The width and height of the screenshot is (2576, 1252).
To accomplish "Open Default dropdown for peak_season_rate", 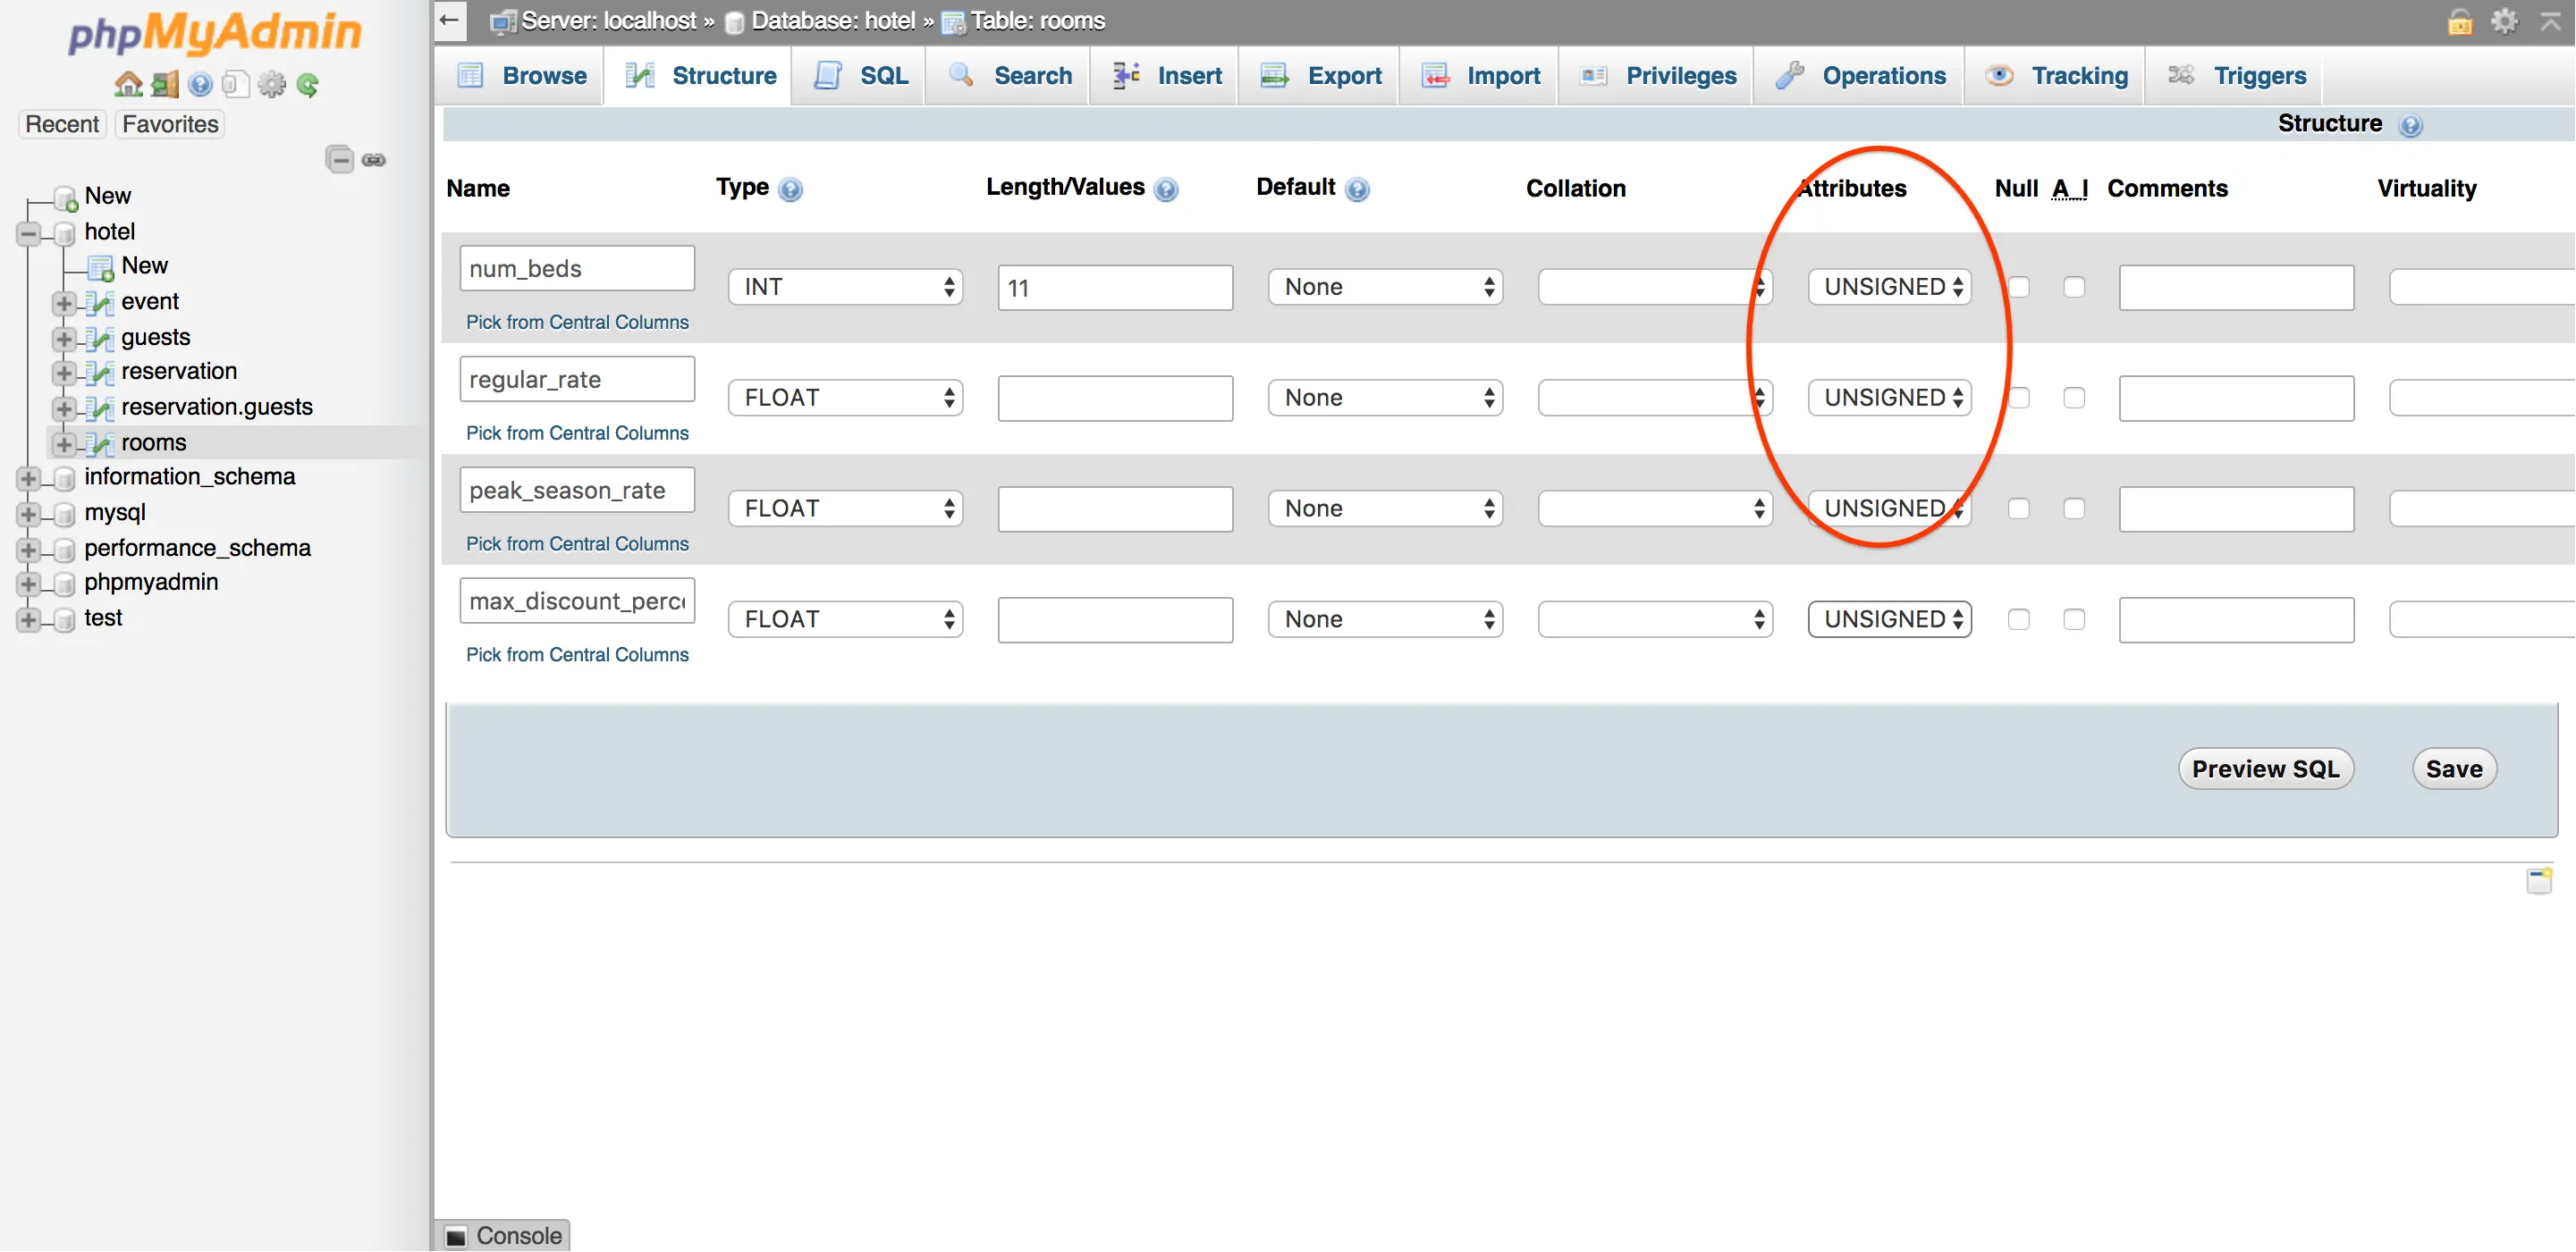I will [1385, 509].
